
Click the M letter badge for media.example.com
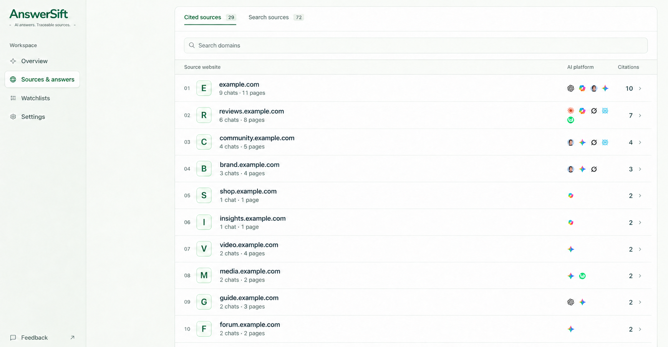(204, 276)
